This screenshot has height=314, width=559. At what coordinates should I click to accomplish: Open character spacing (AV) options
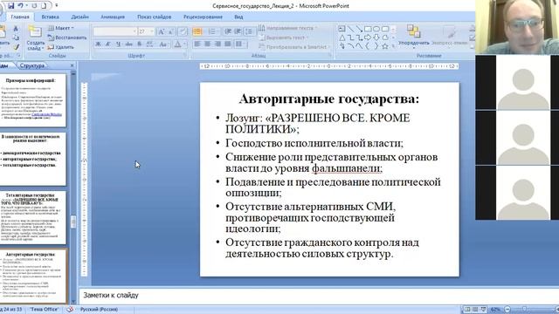(x=150, y=44)
